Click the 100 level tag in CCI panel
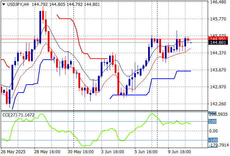The image size is (230, 156). coord(213,122)
